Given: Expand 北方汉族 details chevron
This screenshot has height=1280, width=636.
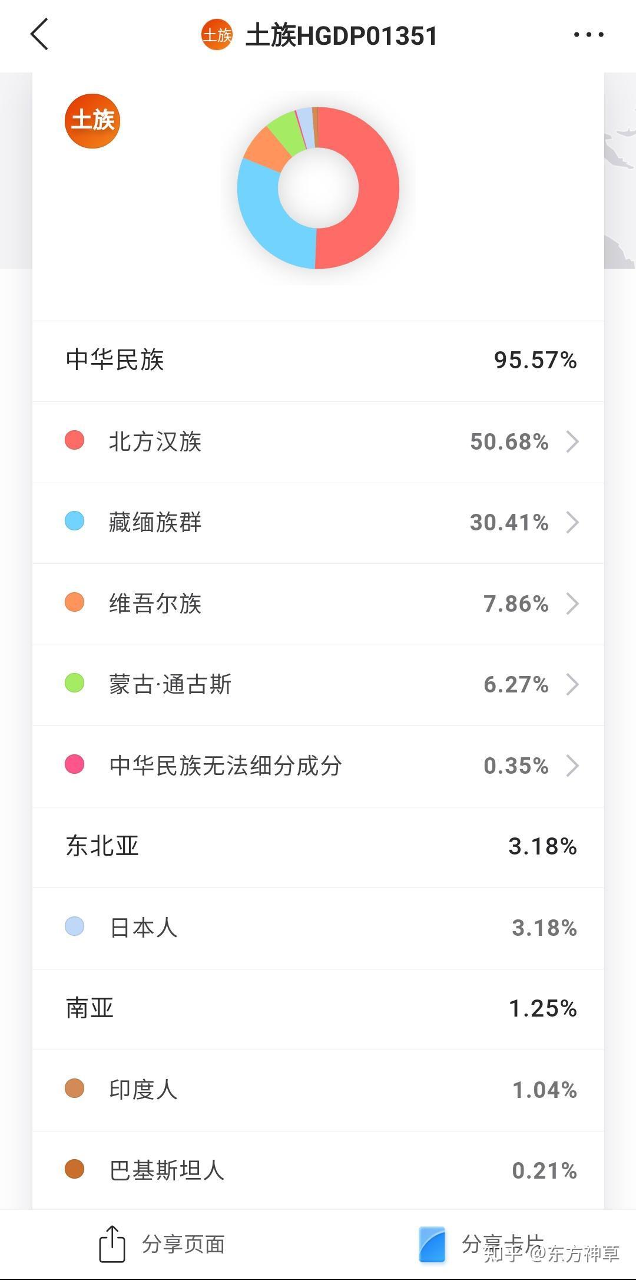Looking at the screenshot, I should pos(572,441).
